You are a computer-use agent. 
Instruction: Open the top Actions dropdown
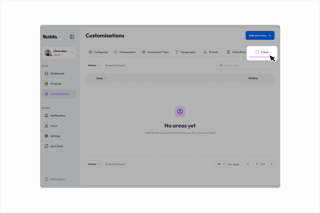[x=94, y=65]
